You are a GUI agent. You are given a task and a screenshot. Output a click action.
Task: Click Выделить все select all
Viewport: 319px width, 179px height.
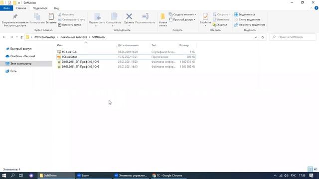pos(245,14)
